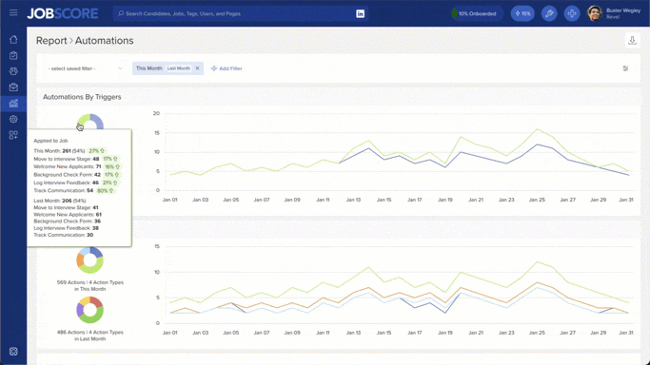Go to Home in the sidebar
This screenshot has width=650, height=365.
(x=13, y=39)
